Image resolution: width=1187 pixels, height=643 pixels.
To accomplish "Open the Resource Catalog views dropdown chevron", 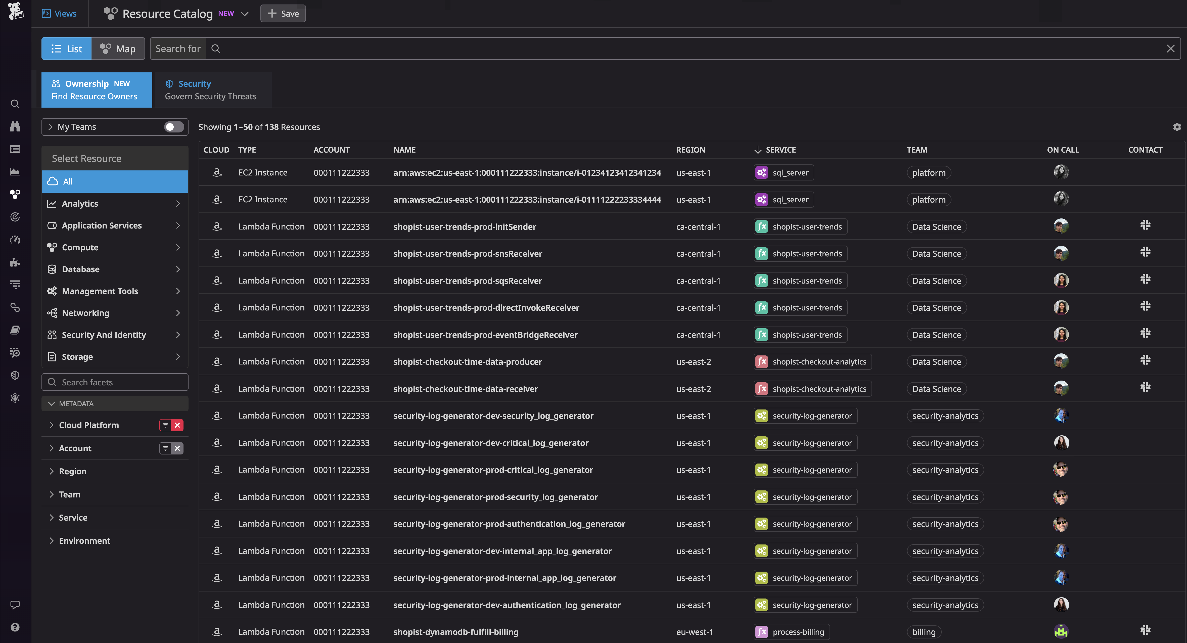I will 245,13.
